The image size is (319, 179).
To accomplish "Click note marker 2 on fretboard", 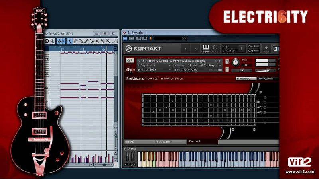I will 153,113.
